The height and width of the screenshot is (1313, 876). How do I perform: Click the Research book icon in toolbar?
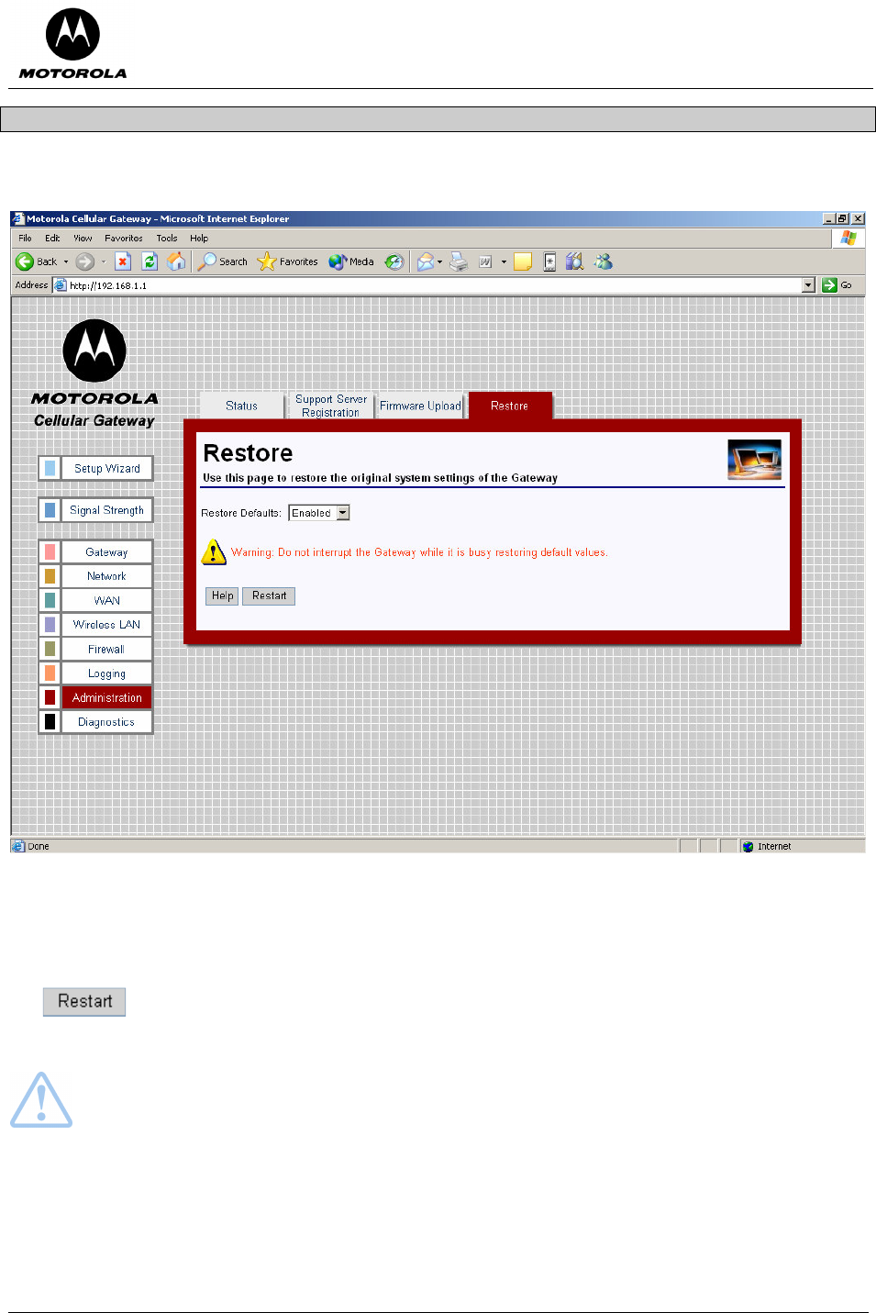(x=574, y=261)
